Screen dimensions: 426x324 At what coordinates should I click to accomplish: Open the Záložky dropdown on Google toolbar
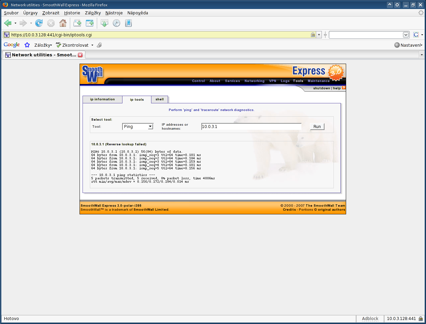coord(43,45)
